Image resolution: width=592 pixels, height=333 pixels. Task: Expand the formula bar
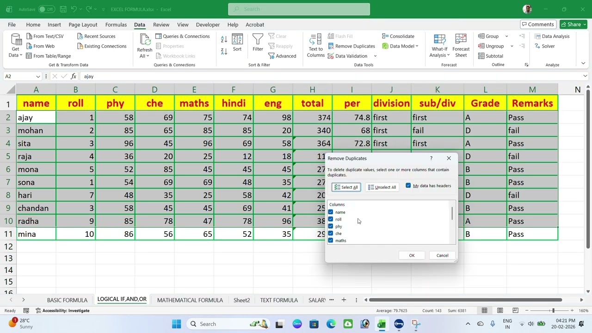click(585, 76)
